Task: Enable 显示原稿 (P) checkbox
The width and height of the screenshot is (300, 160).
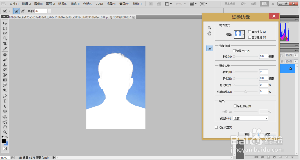Action: [250, 37]
